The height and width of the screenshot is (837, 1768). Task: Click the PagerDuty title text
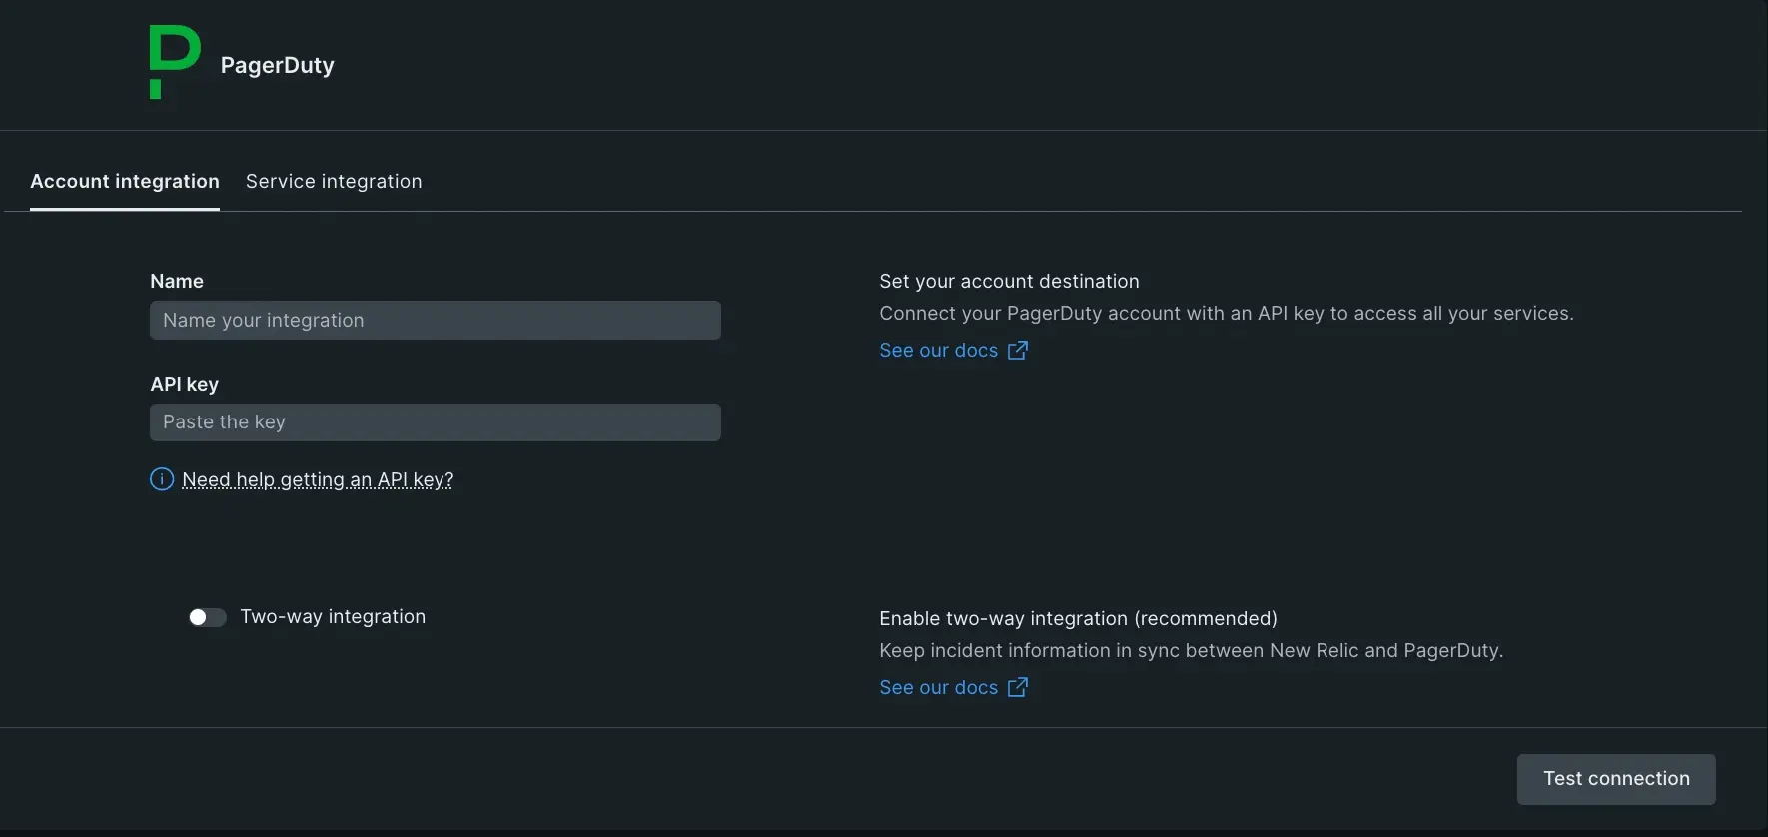pos(277,65)
